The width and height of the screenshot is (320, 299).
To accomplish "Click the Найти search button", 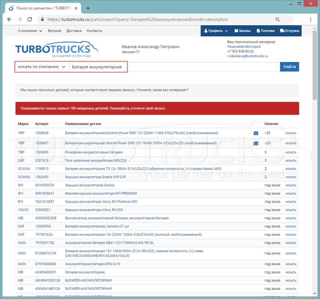I will pos(289,67).
